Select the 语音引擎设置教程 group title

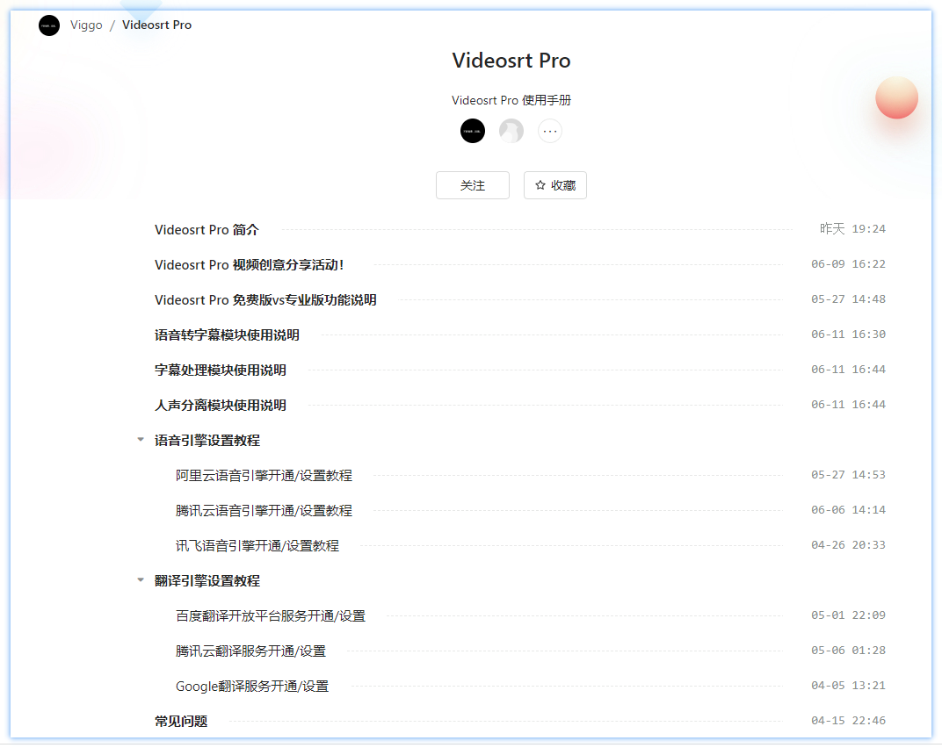(x=207, y=441)
